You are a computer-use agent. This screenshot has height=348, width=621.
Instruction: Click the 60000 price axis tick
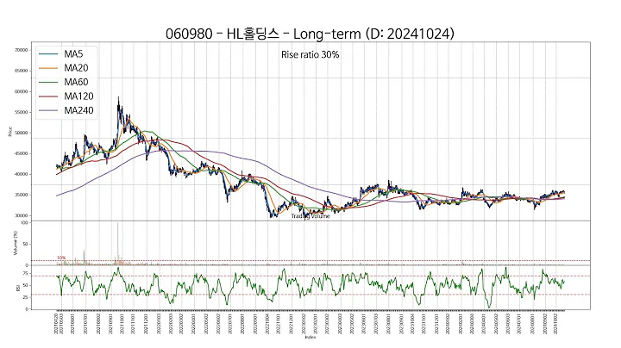click(22, 91)
